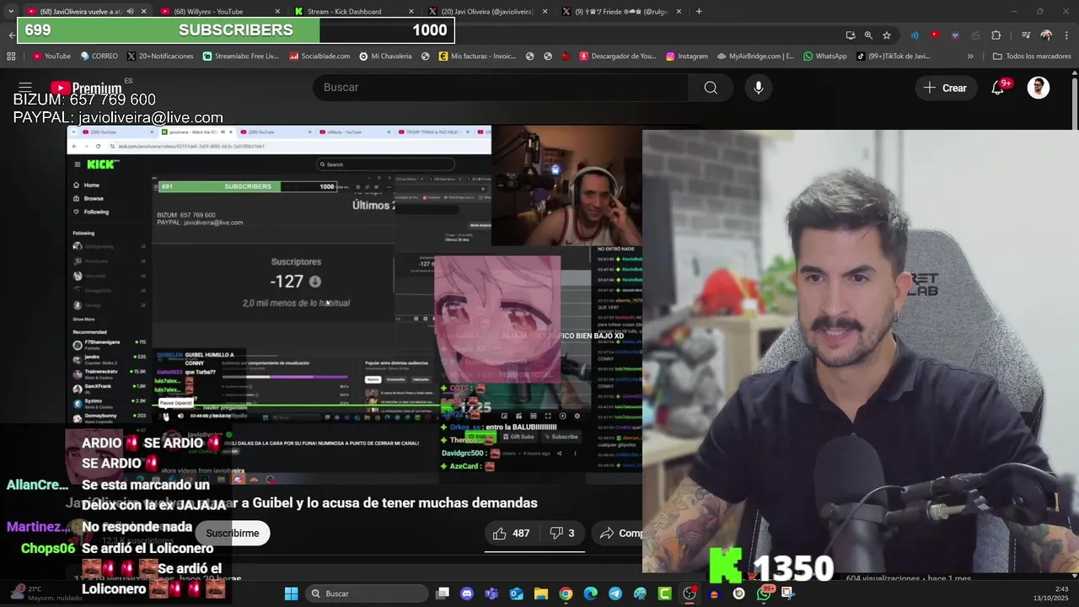Open the Todos los marcadores folder
The image size is (1079, 607).
coord(1032,56)
